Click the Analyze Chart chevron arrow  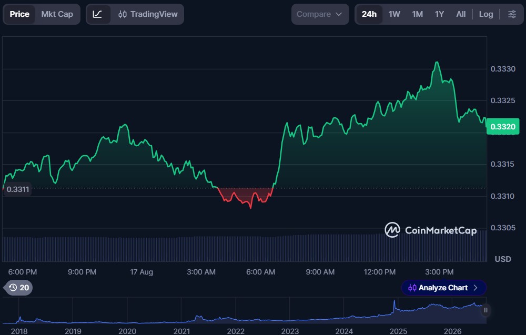coord(476,288)
